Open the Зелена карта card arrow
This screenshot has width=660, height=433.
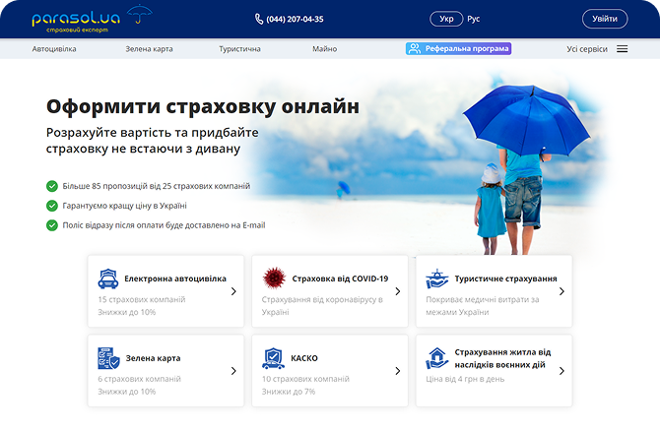click(233, 371)
